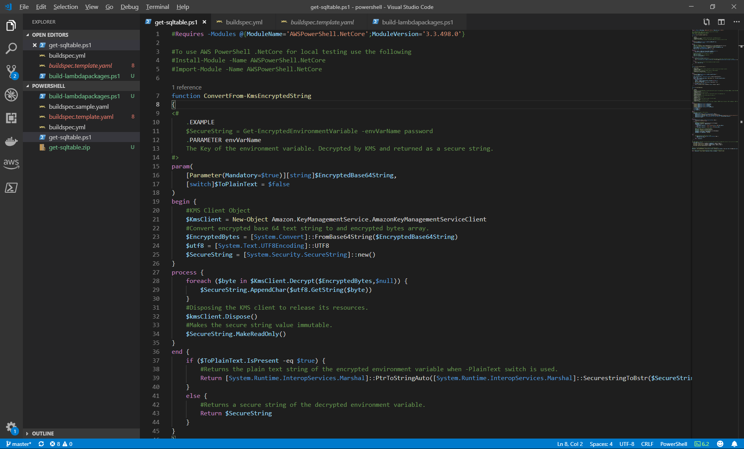Open the Docker panel icon

click(11, 141)
